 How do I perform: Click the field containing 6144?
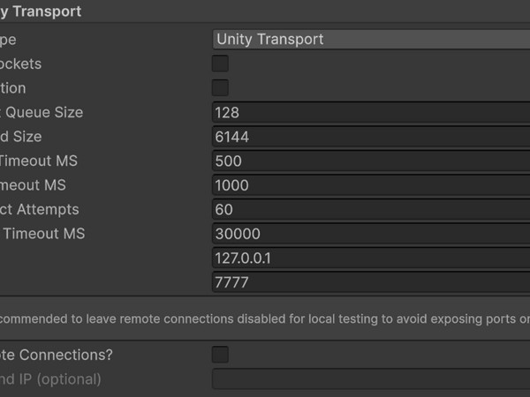tap(371, 137)
